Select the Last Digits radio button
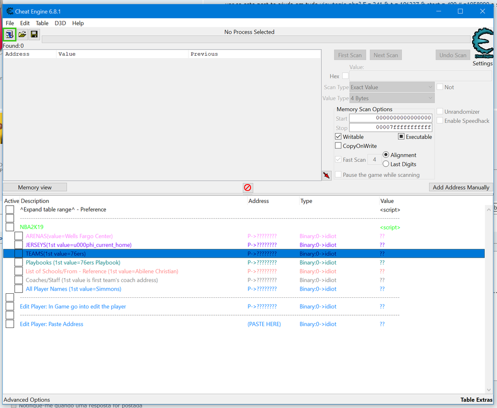Screen dimensions: 497x408 386,164
